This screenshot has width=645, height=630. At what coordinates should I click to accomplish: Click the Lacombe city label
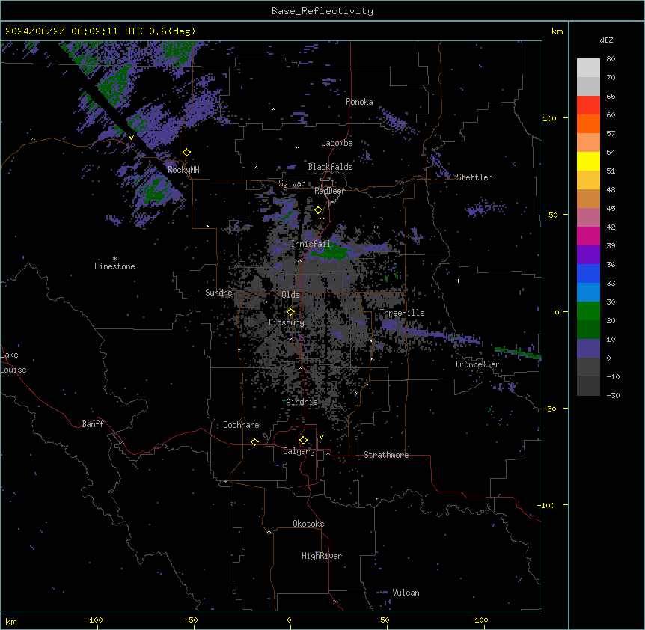(x=337, y=143)
